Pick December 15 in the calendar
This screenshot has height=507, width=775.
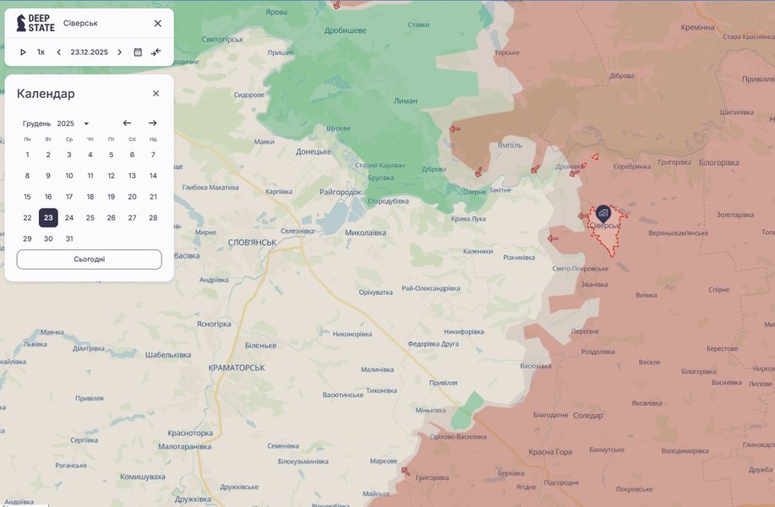point(27,197)
